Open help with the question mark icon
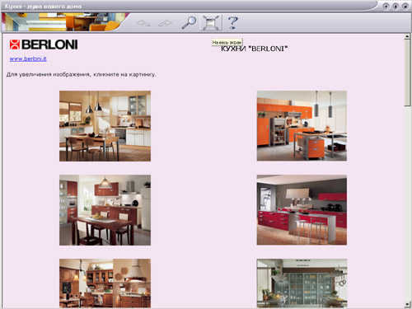The height and width of the screenshot is (309, 412). coord(233,22)
